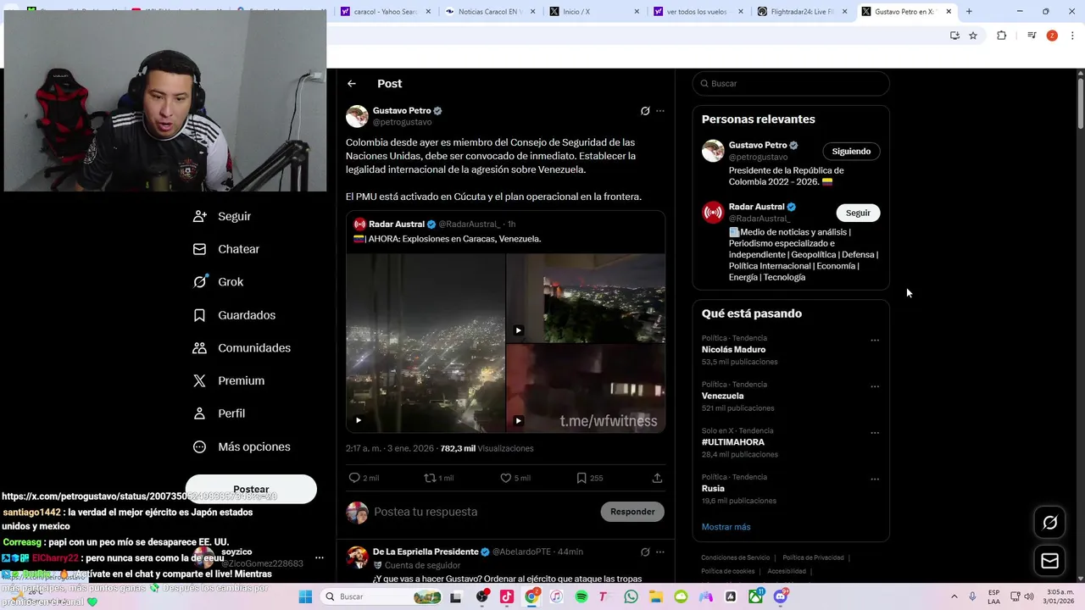Follow Radar Austral with Seguir button
Screen dimensions: 1085x610
[858, 213]
